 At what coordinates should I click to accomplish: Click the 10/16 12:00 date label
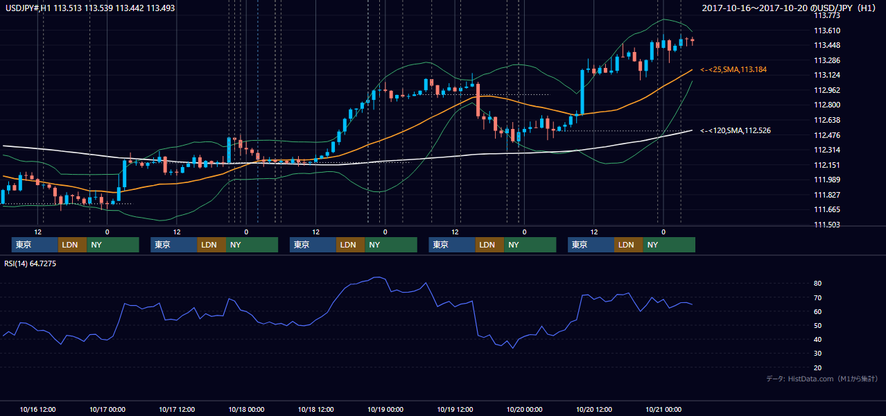[x=38, y=409]
